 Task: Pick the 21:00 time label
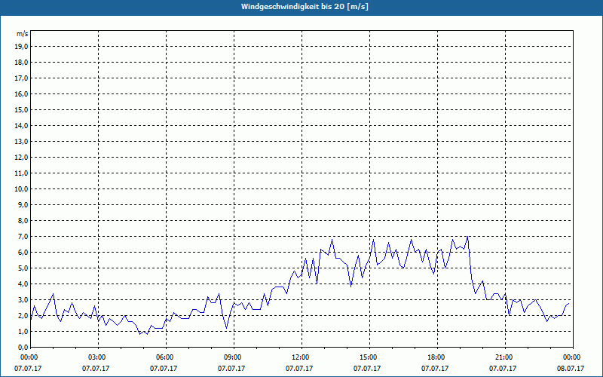coord(505,357)
